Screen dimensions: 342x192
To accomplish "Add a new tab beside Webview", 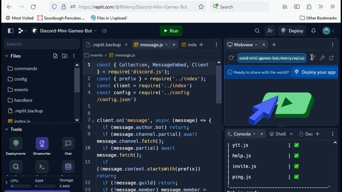I will point(274,45).
